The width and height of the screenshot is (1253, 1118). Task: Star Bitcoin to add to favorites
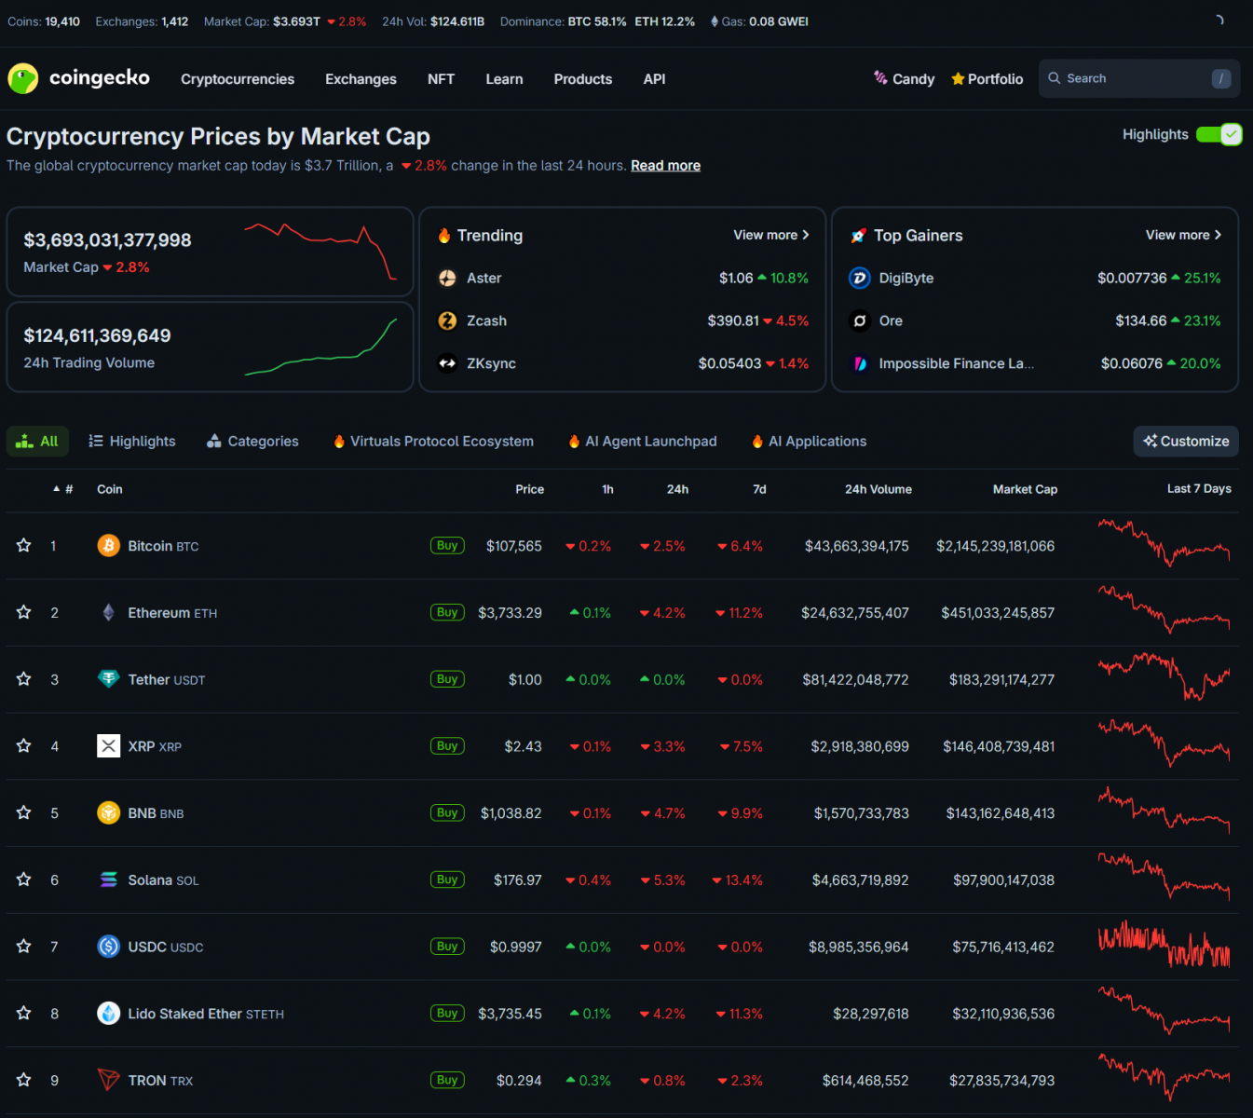[24, 546]
